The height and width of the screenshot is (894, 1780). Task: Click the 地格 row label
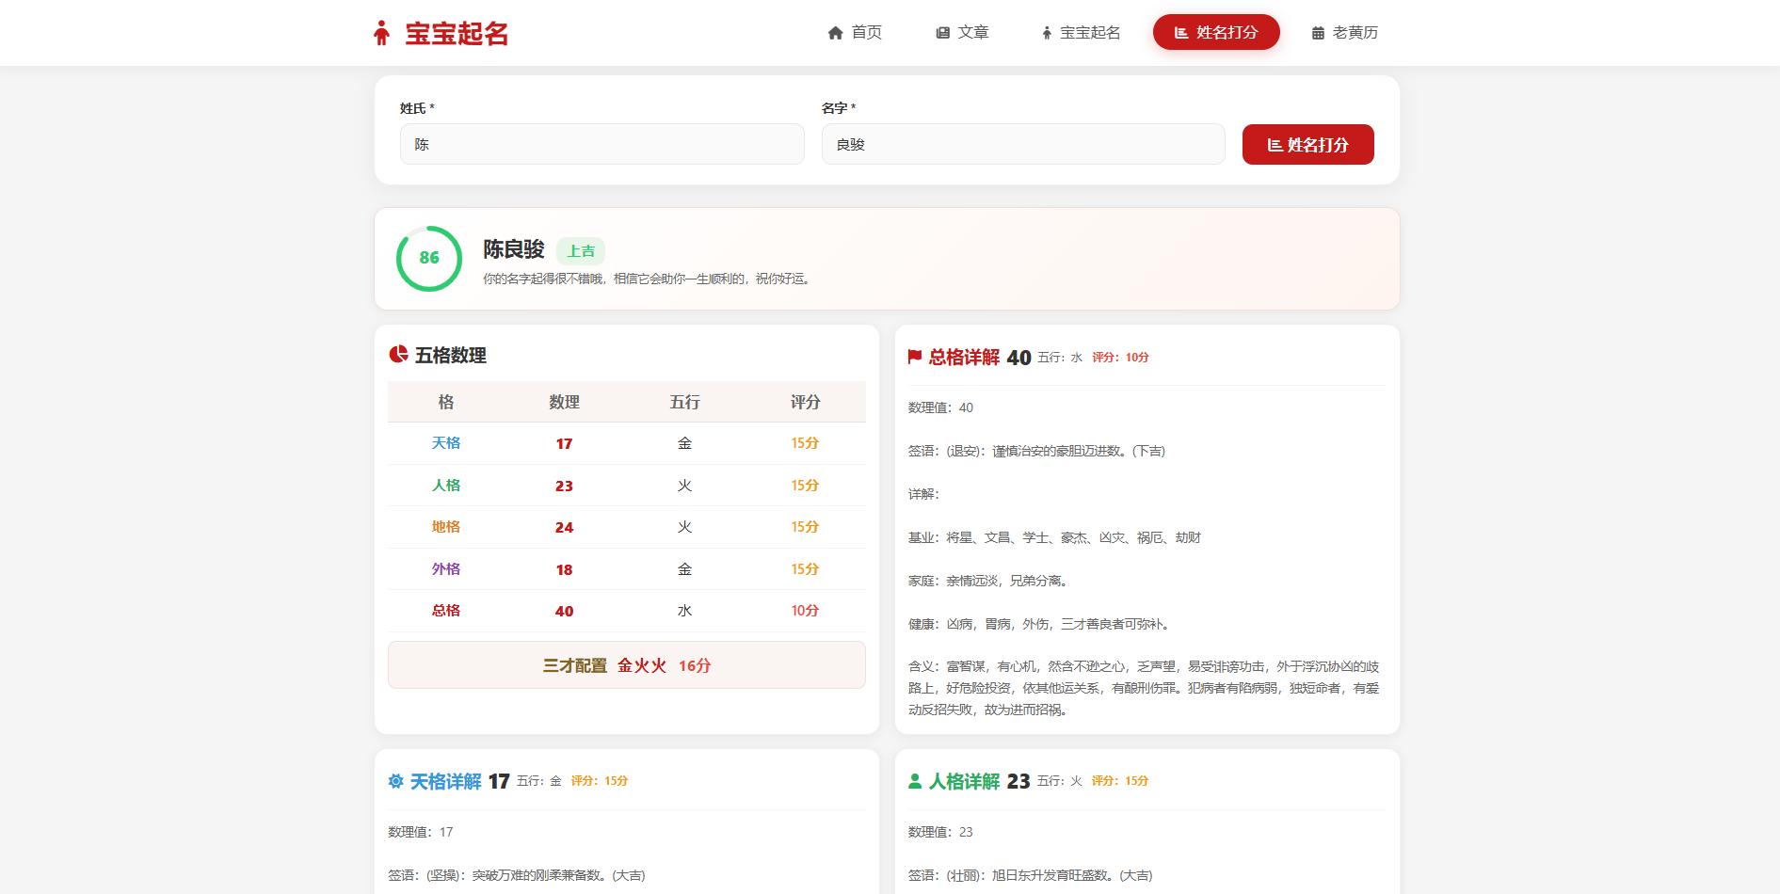[446, 527]
